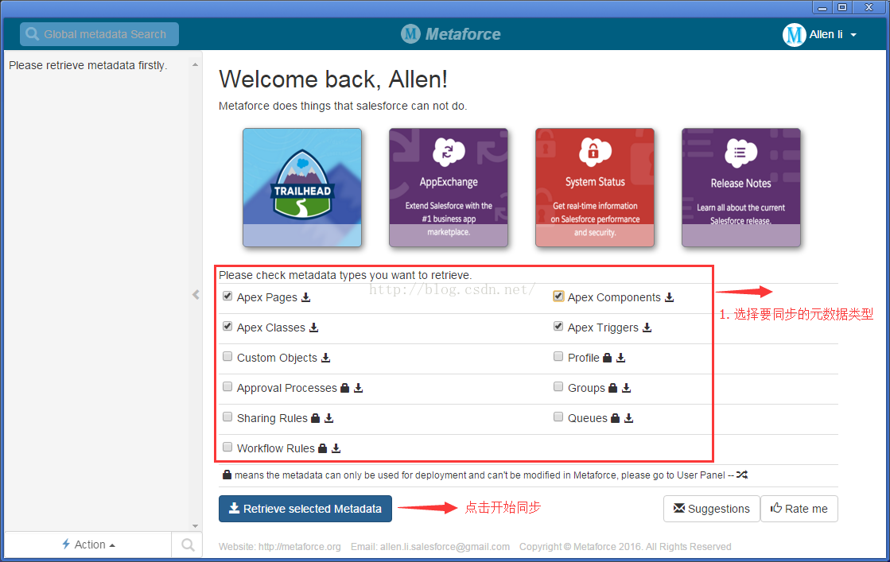Click sidebar scrollbar down arrow
The width and height of the screenshot is (890, 562).
point(195,525)
